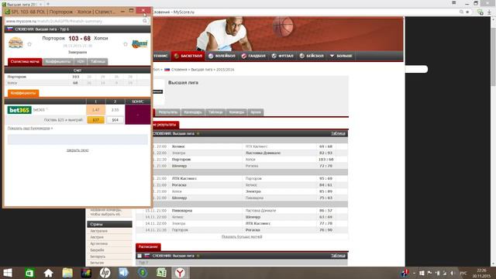Click the home icon in the taskbar
The image size is (496, 279).
[48, 273]
